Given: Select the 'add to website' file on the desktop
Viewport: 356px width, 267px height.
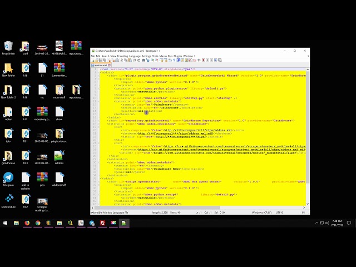Looking at the screenshot, I should 25,181.
